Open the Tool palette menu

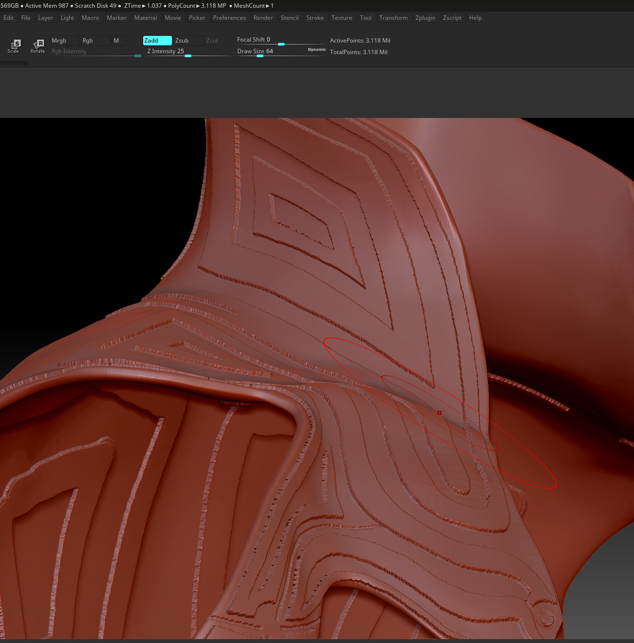coord(366,18)
